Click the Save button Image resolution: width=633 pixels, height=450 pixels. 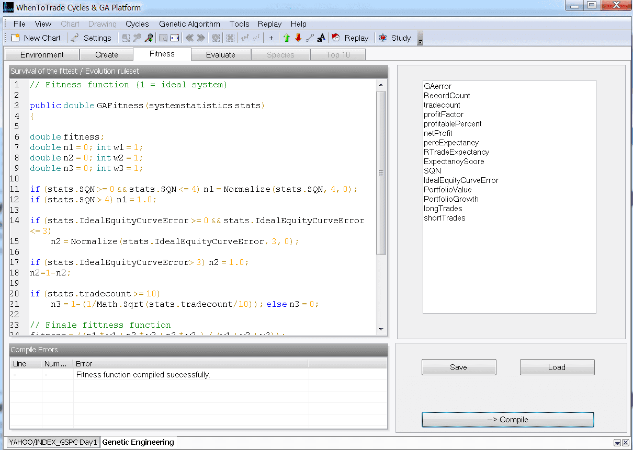(x=459, y=367)
